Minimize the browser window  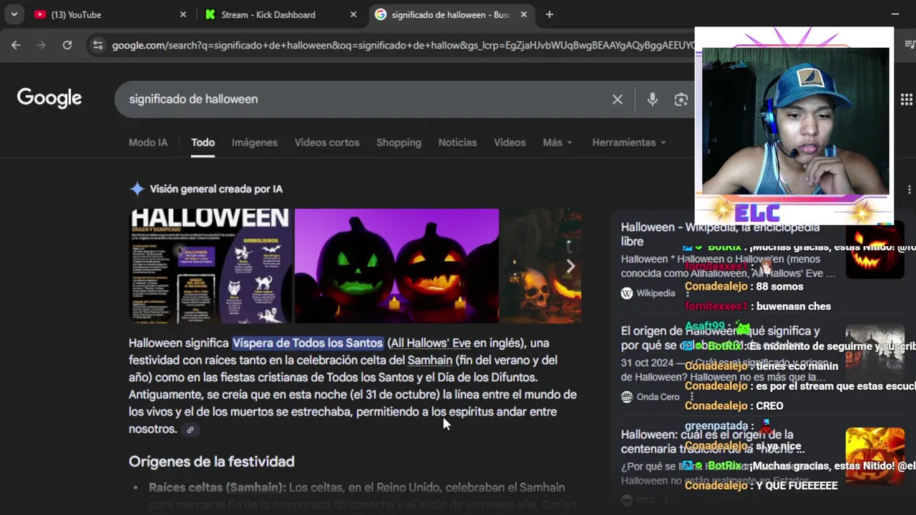tap(895, 14)
